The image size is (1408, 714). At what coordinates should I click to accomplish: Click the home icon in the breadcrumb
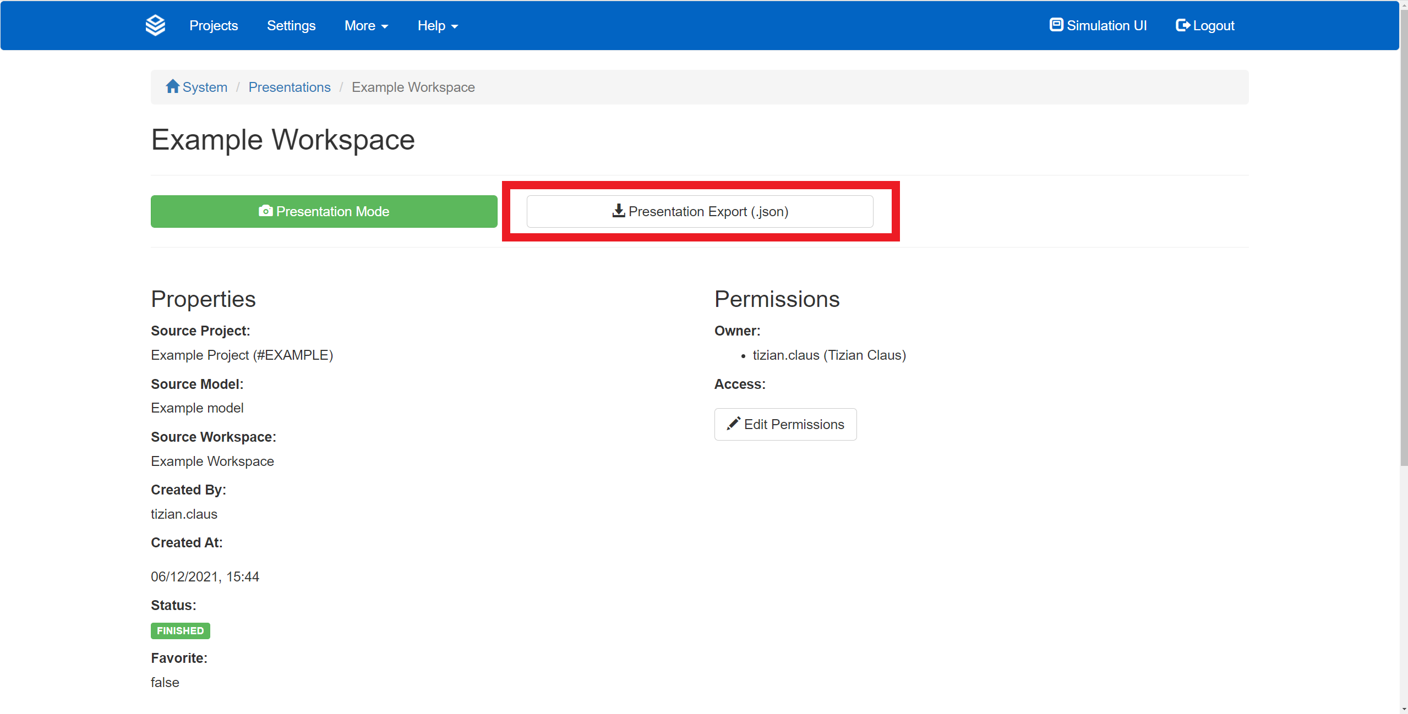pyautogui.click(x=172, y=86)
